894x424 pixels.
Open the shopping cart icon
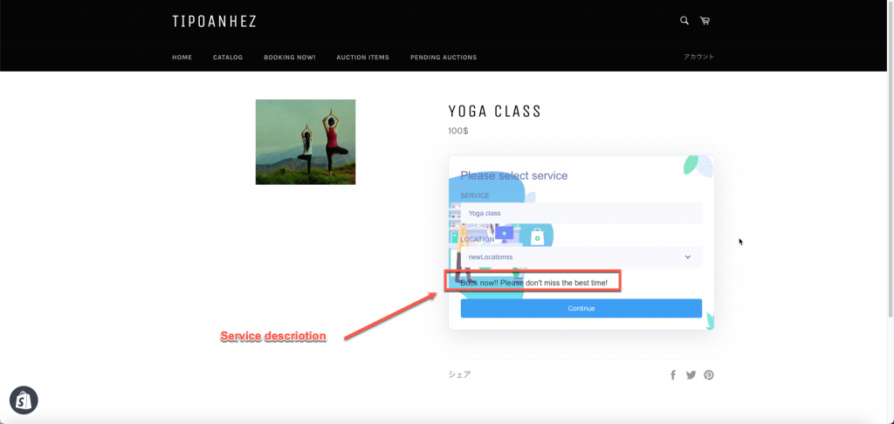705,21
